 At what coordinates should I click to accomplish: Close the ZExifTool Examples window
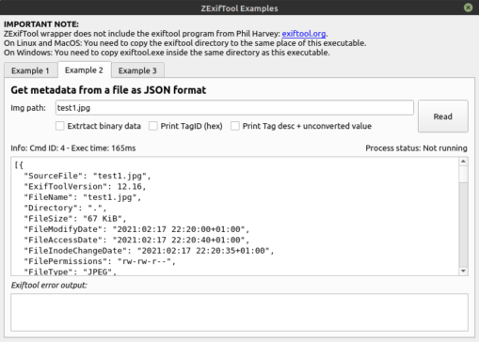pyautogui.click(x=468, y=8)
